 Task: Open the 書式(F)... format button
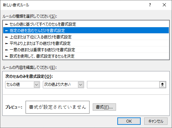coord(104,107)
